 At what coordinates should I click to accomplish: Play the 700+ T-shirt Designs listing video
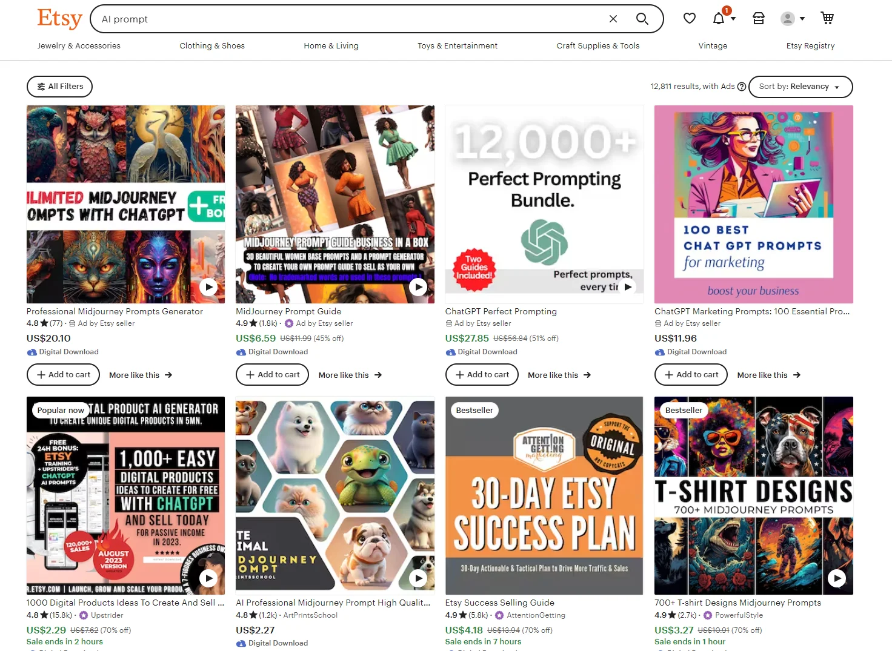pos(837,578)
